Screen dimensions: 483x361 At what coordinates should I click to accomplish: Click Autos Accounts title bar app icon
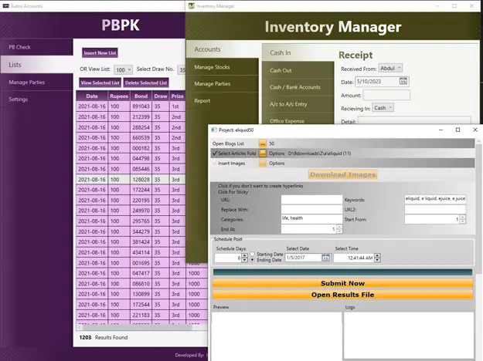[x=5, y=5]
